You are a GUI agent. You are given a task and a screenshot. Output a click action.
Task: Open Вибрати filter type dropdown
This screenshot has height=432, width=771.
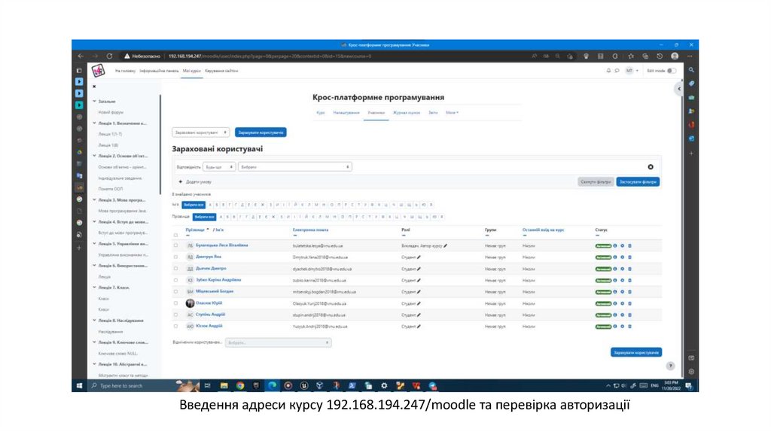pos(295,167)
